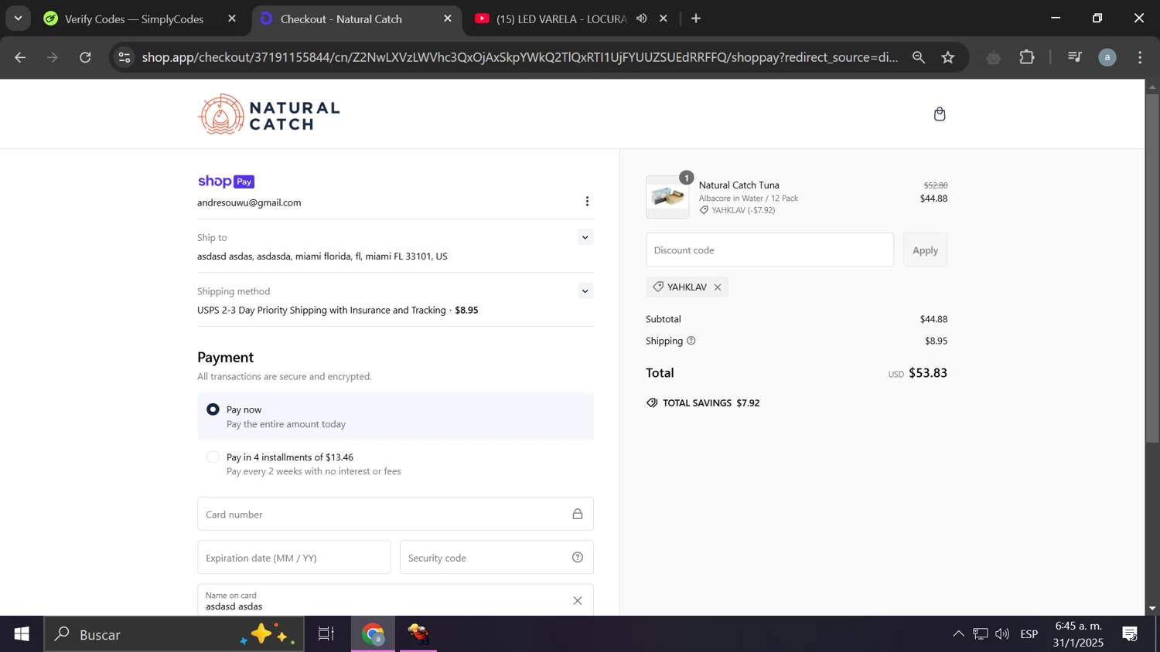This screenshot has height=652, width=1160.
Task: Click the Expiration date field
Action: point(294,558)
